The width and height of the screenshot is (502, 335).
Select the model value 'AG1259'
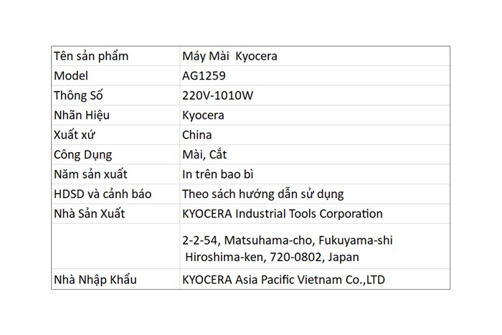coord(315,76)
